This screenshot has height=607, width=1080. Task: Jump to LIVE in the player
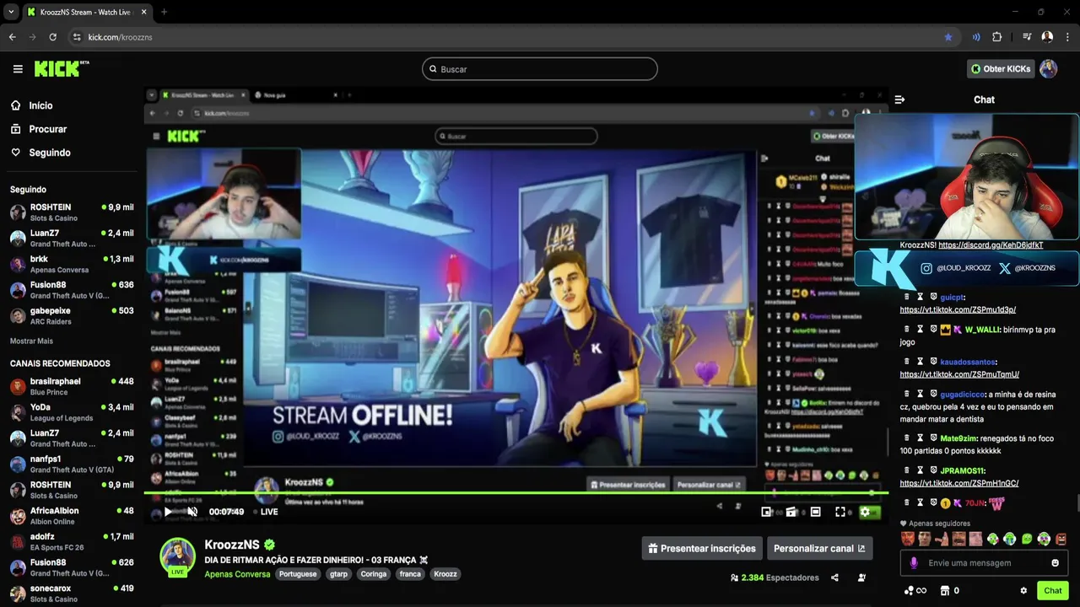coord(265,512)
